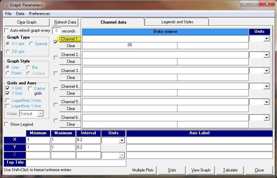Image resolution: width=277 pixels, height=178 pixels.
Task: Uncheck the Channel 1 checkbox
Action: (56, 42)
